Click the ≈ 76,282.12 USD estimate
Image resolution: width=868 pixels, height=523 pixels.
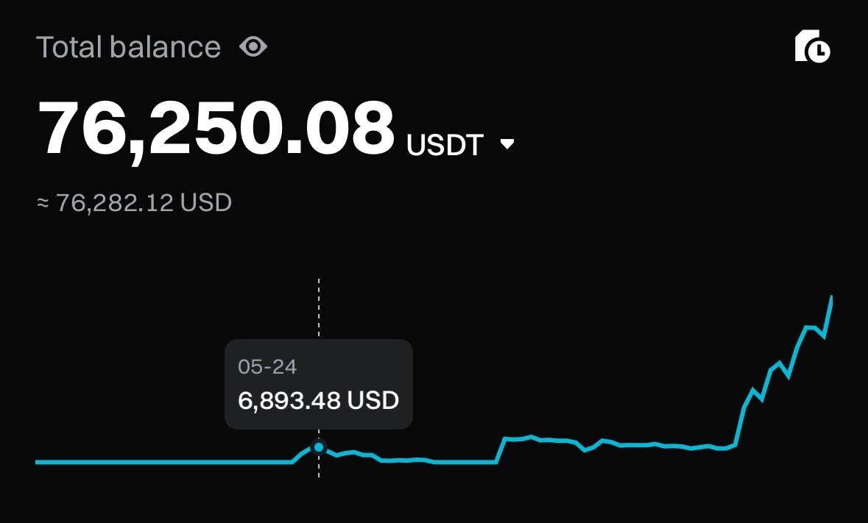[135, 202]
